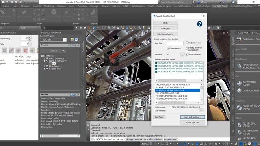This screenshot has height=146, width=260.
Task: Click the Text filter input field
Action: click(175, 43)
